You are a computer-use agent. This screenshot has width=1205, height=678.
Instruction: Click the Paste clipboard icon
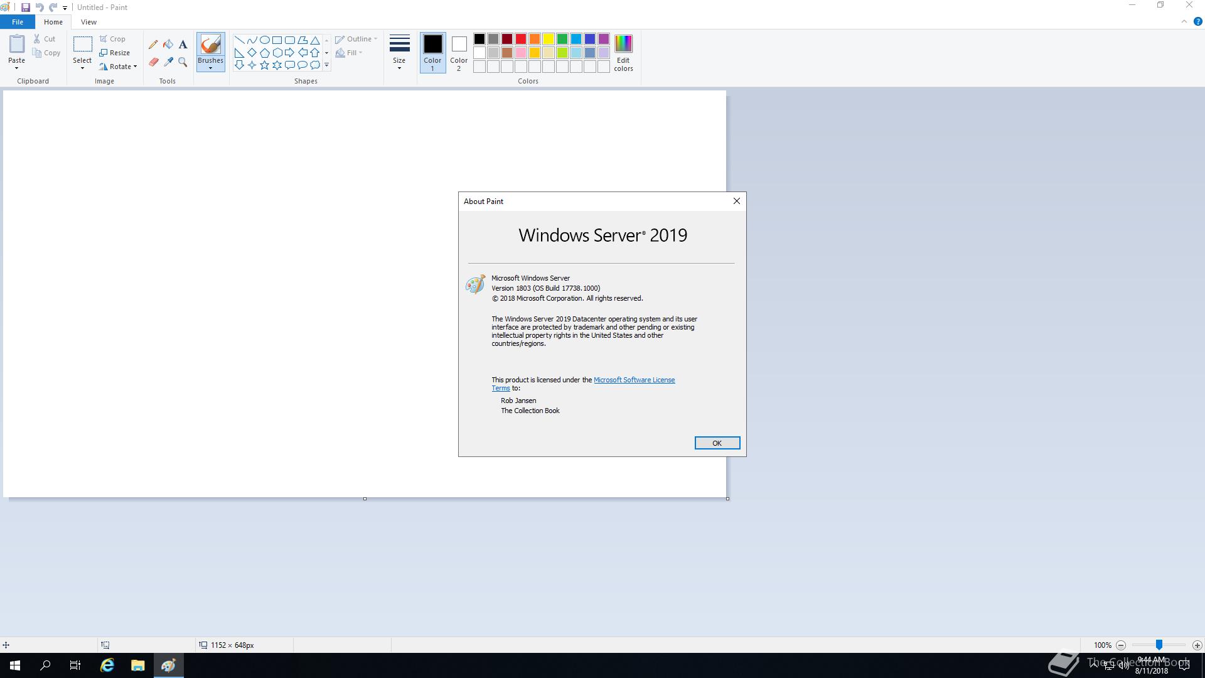tap(16, 45)
